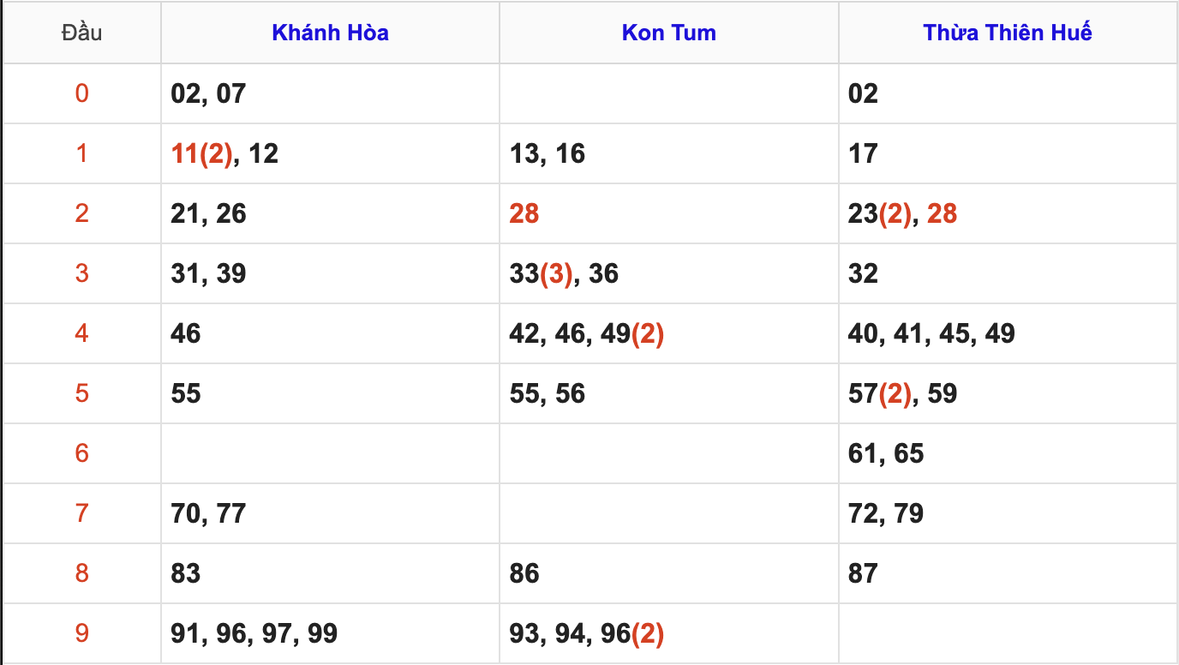Click 33(3), 36 in Kon Tum column
This screenshot has height=665, width=1179.
[x=563, y=273]
